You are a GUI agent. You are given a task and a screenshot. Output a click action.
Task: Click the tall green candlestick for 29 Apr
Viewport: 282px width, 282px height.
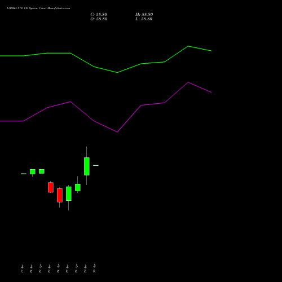87,166
